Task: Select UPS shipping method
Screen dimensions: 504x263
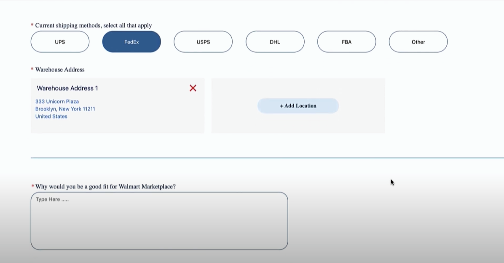Action: tap(60, 42)
